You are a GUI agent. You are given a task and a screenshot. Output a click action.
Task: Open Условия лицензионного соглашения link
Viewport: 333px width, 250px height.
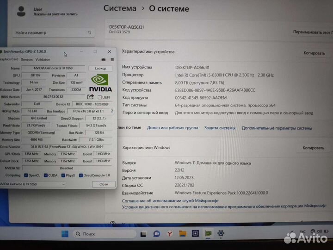(224, 206)
